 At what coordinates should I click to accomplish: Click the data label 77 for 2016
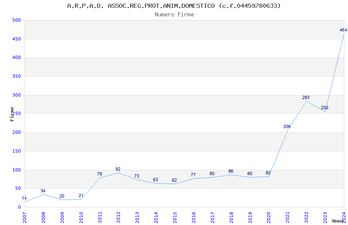coord(193,175)
